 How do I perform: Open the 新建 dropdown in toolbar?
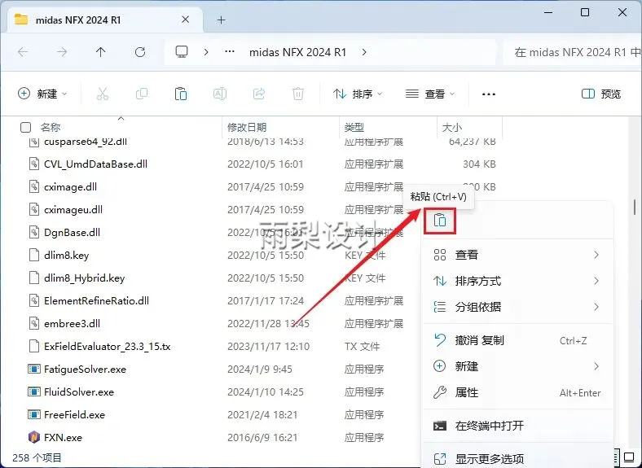tap(42, 94)
